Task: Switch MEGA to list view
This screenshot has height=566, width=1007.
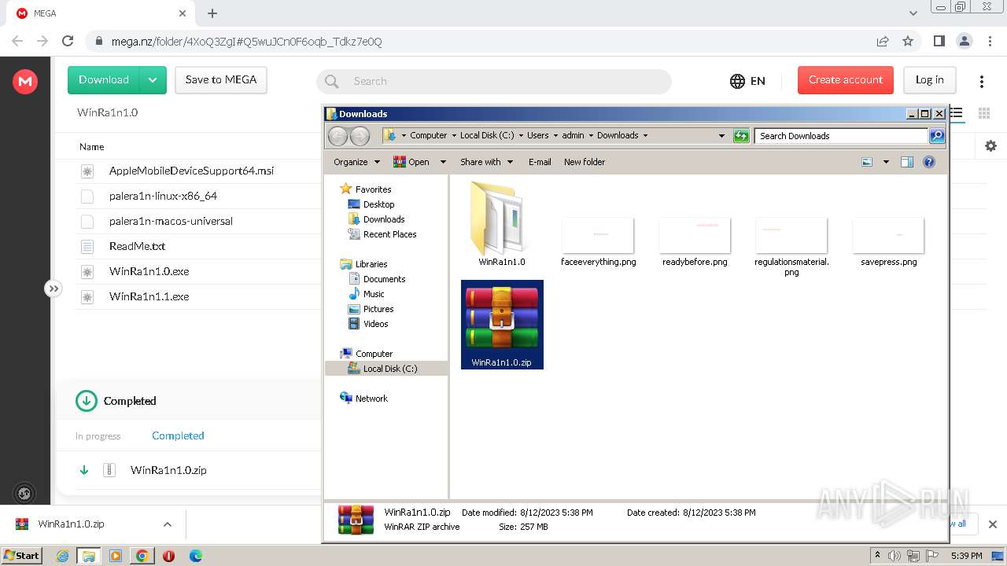Action: [x=957, y=113]
